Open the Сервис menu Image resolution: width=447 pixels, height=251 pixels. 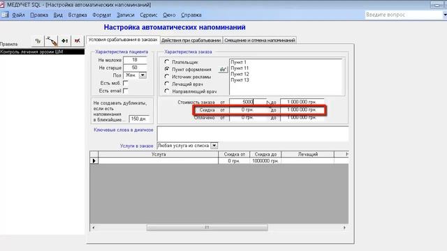click(x=149, y=15)
